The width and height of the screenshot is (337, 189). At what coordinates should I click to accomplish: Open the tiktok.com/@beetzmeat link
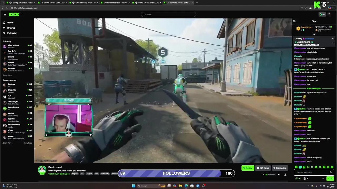tap(309, 72)
